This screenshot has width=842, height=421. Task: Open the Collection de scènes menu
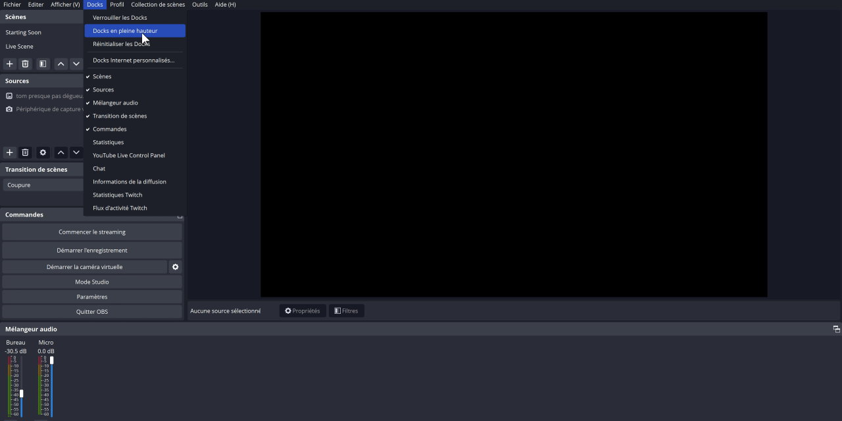pyautogui.click(x=158, y=5)
